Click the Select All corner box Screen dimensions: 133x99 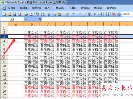pos(4,24)
